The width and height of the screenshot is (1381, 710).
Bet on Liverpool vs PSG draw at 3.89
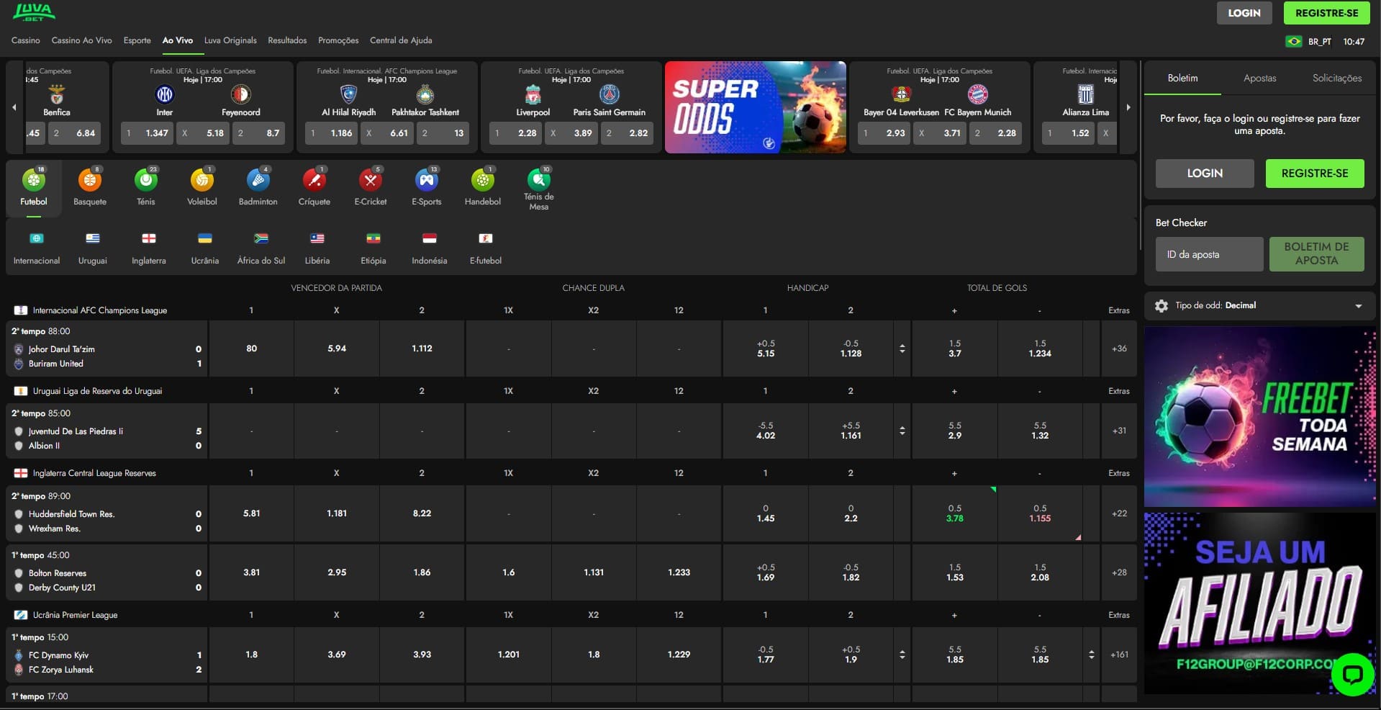(x=573, y=133)
